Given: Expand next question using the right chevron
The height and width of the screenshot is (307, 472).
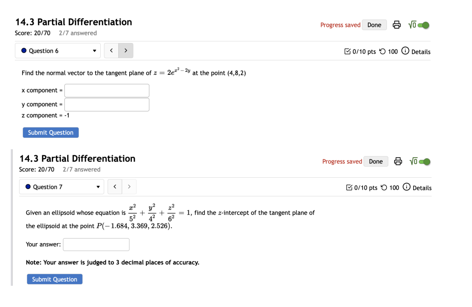Looking at the screenshot, I should pos(125,50).
